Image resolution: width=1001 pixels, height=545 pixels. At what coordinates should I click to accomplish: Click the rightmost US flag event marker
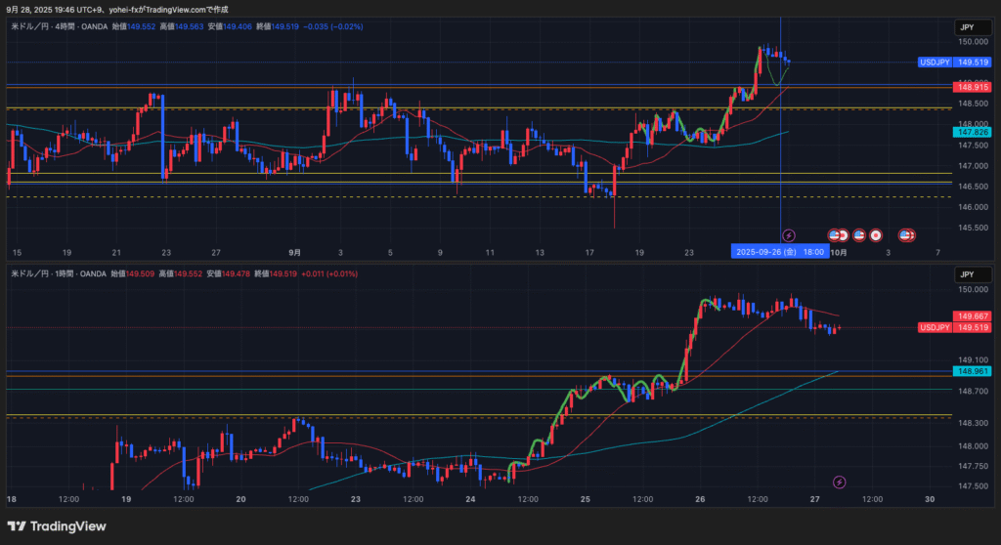(906, 235)
